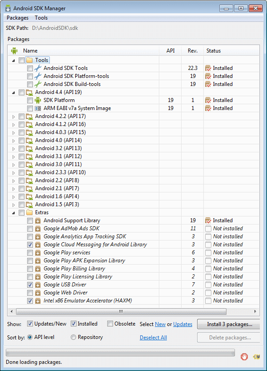Screen dimensions: 267x371
Task: Click the Android SDK Manager title bar icon
Action: coord(8,8)
